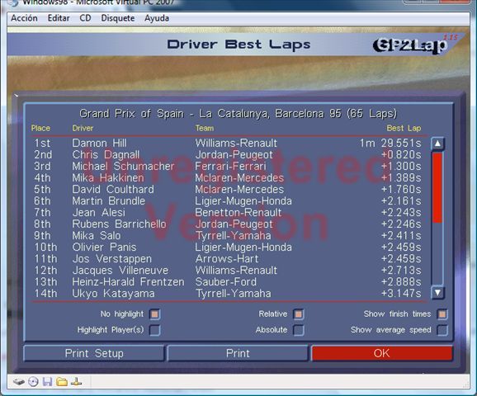Select the Ukyo Katayama row

(x=228, y=293)
